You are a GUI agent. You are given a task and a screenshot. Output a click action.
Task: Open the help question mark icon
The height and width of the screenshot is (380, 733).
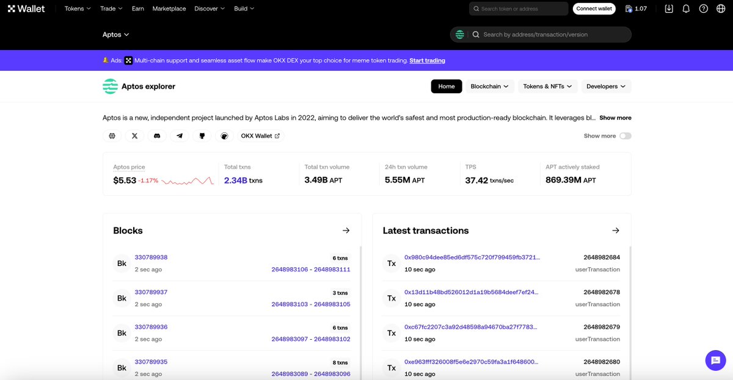tap(704, 9)
